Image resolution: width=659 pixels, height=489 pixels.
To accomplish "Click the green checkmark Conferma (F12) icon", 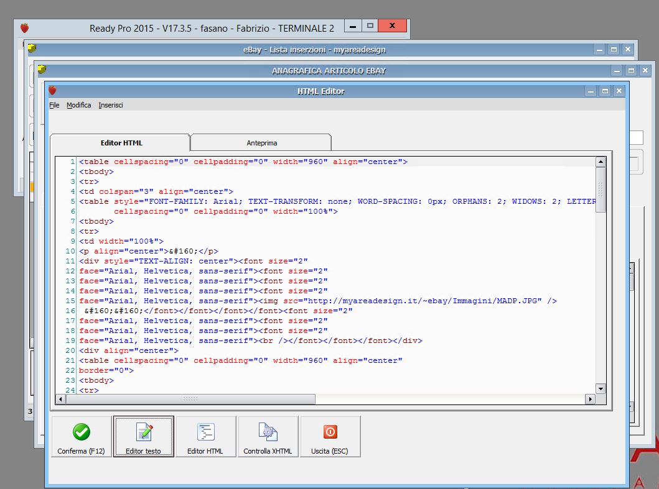I will [x=82, y=432].
